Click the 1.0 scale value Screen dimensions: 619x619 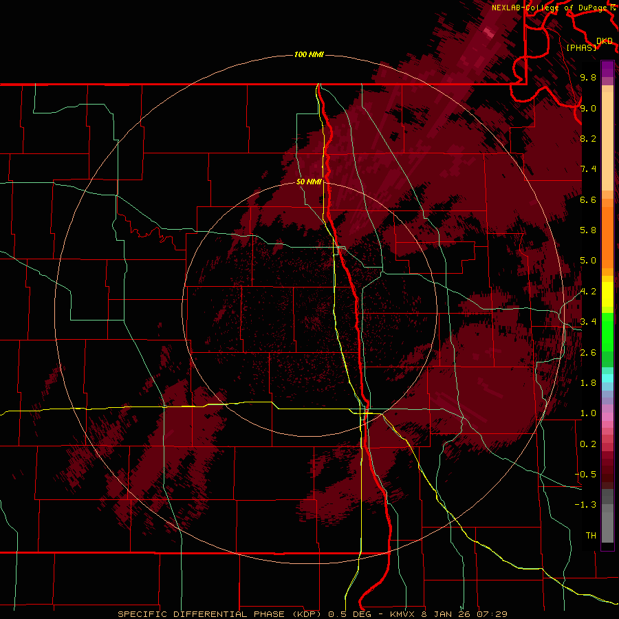[x=588, y=413]
